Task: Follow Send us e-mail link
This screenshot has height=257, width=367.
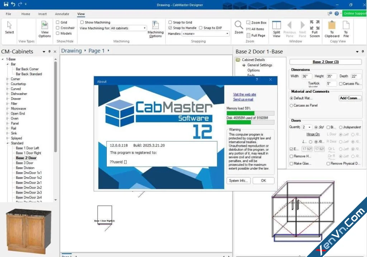Action: pos(243,99)
